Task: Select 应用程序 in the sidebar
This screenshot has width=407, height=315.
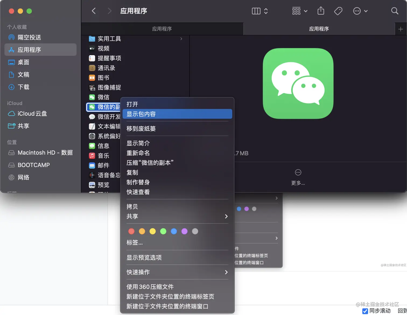Action: pos(41,50)
